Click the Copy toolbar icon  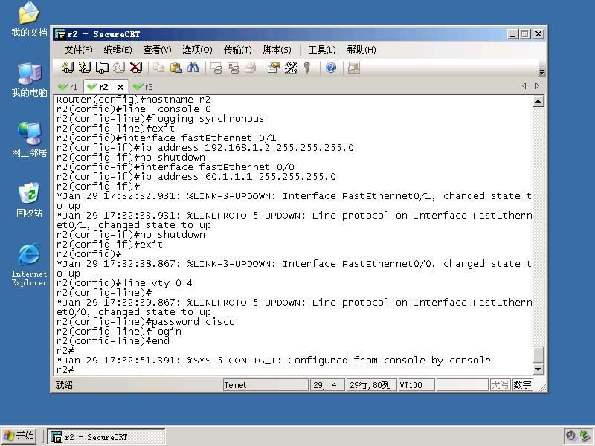158,68
